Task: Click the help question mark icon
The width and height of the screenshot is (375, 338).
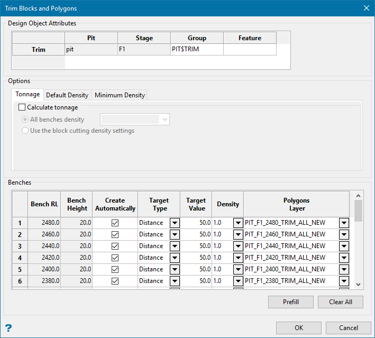Action: (x=8, y=328)
